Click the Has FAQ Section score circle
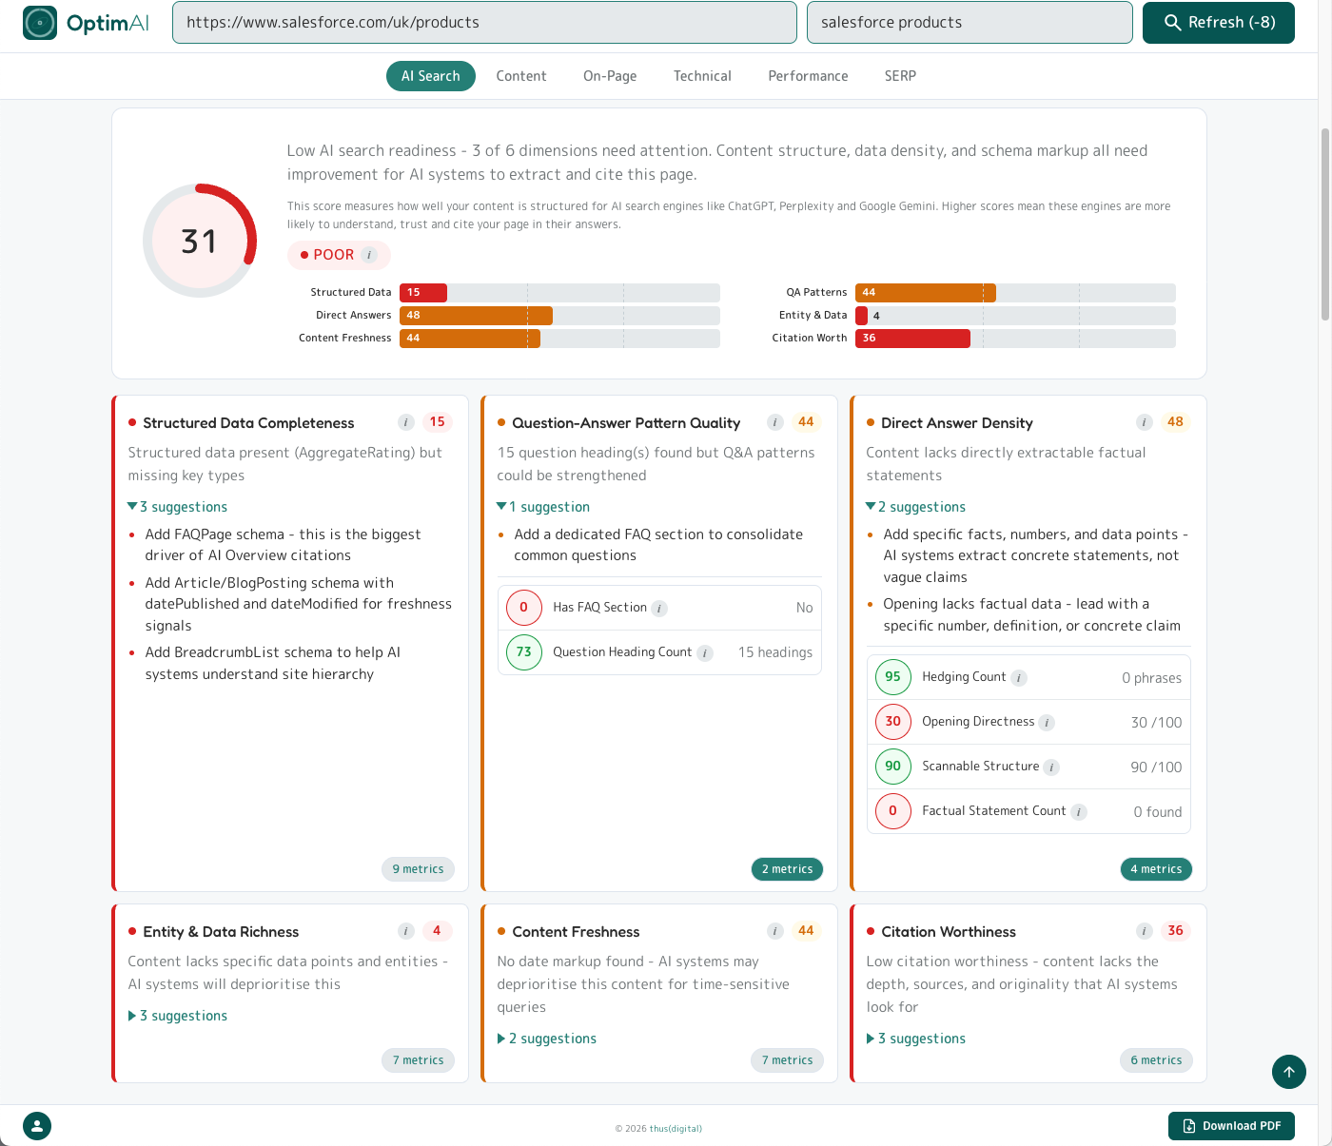Viewport: 1332px width, 1146px height. pos(524,608)
